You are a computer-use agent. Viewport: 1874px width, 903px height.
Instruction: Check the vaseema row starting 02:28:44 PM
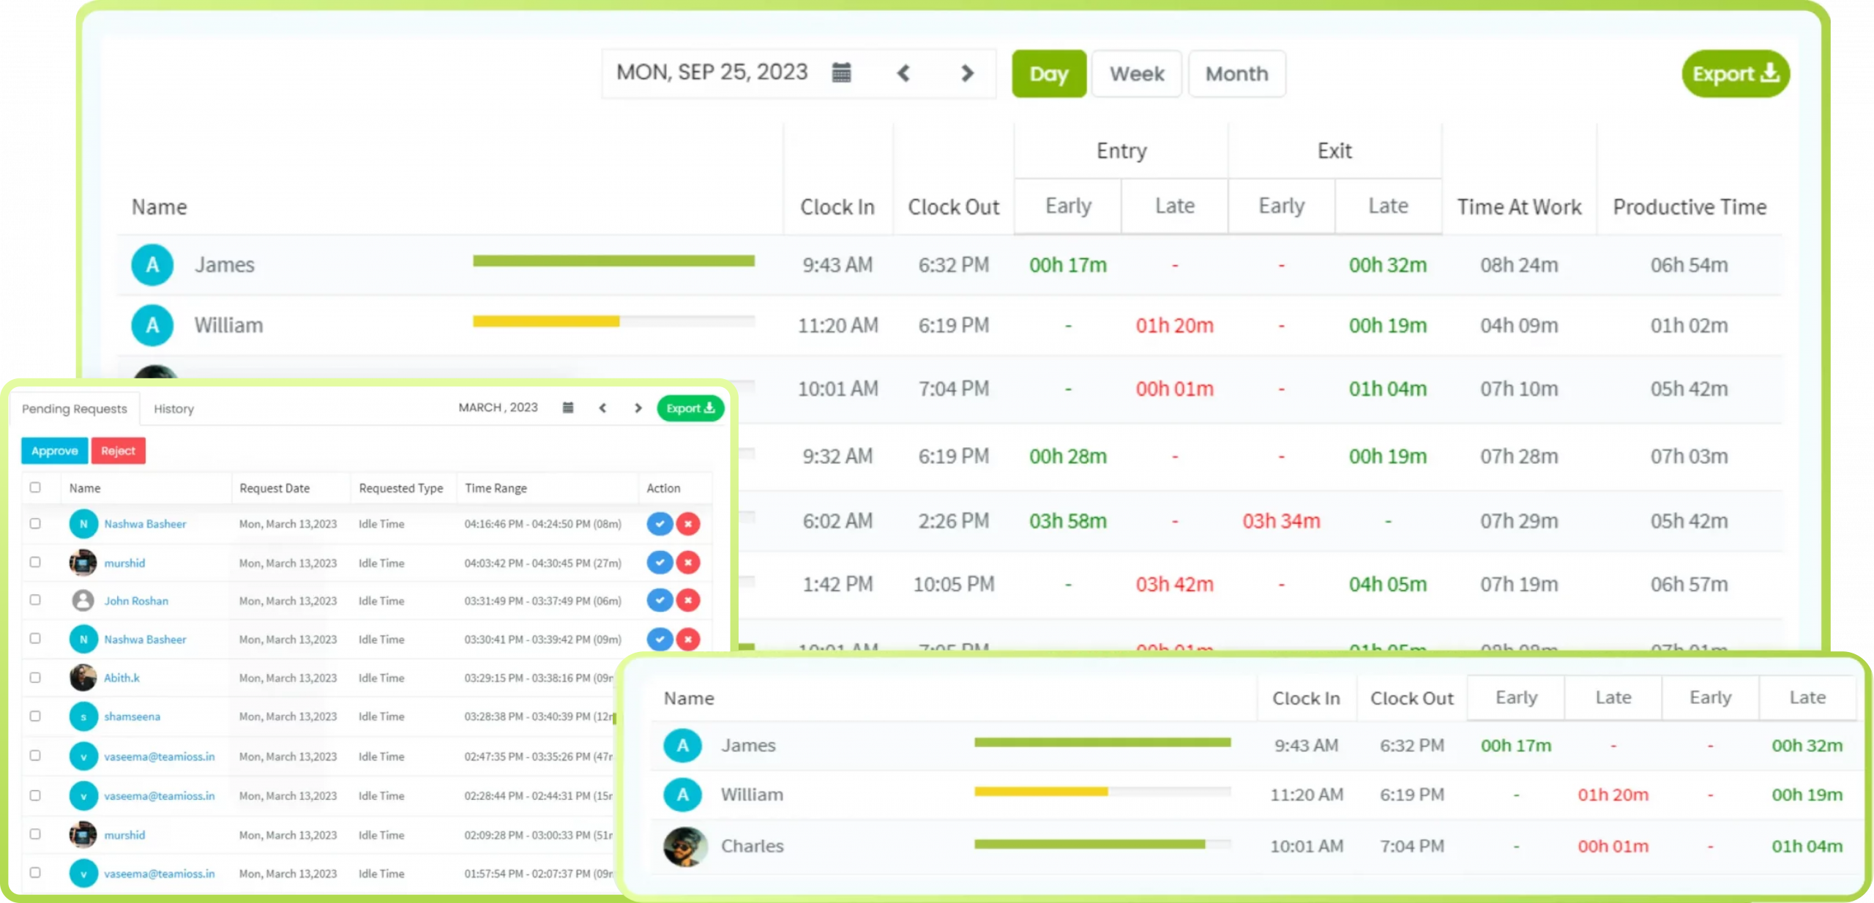pos(35,795)
